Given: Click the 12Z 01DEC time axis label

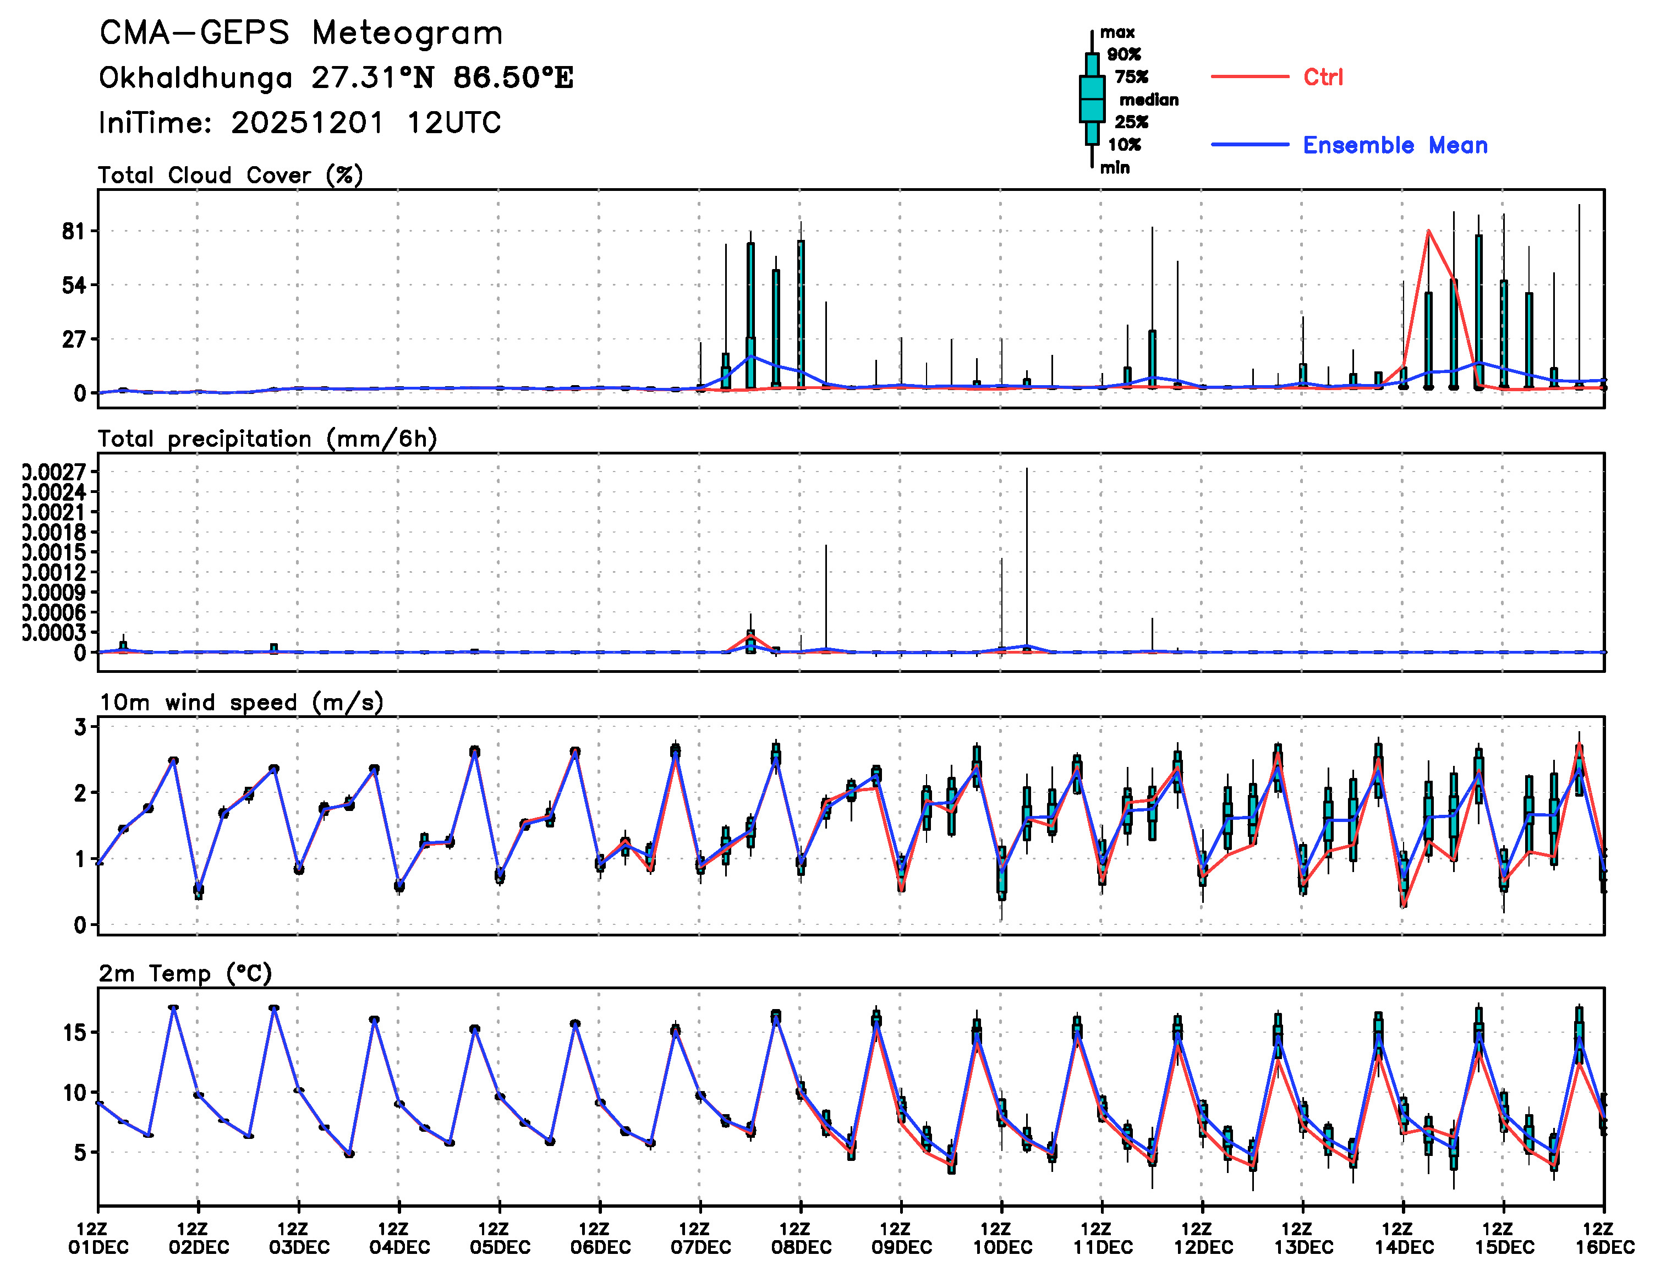Looking at the screenshot, I should pos(98,1237).
